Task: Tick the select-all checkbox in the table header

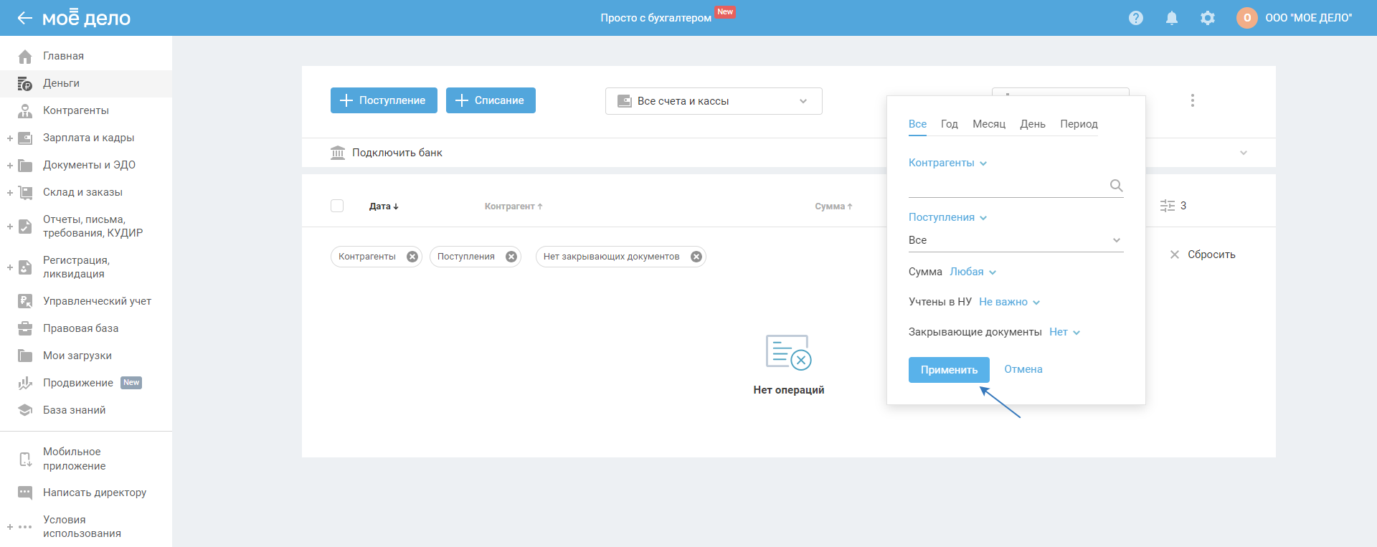Action: [x=337, y=206]
